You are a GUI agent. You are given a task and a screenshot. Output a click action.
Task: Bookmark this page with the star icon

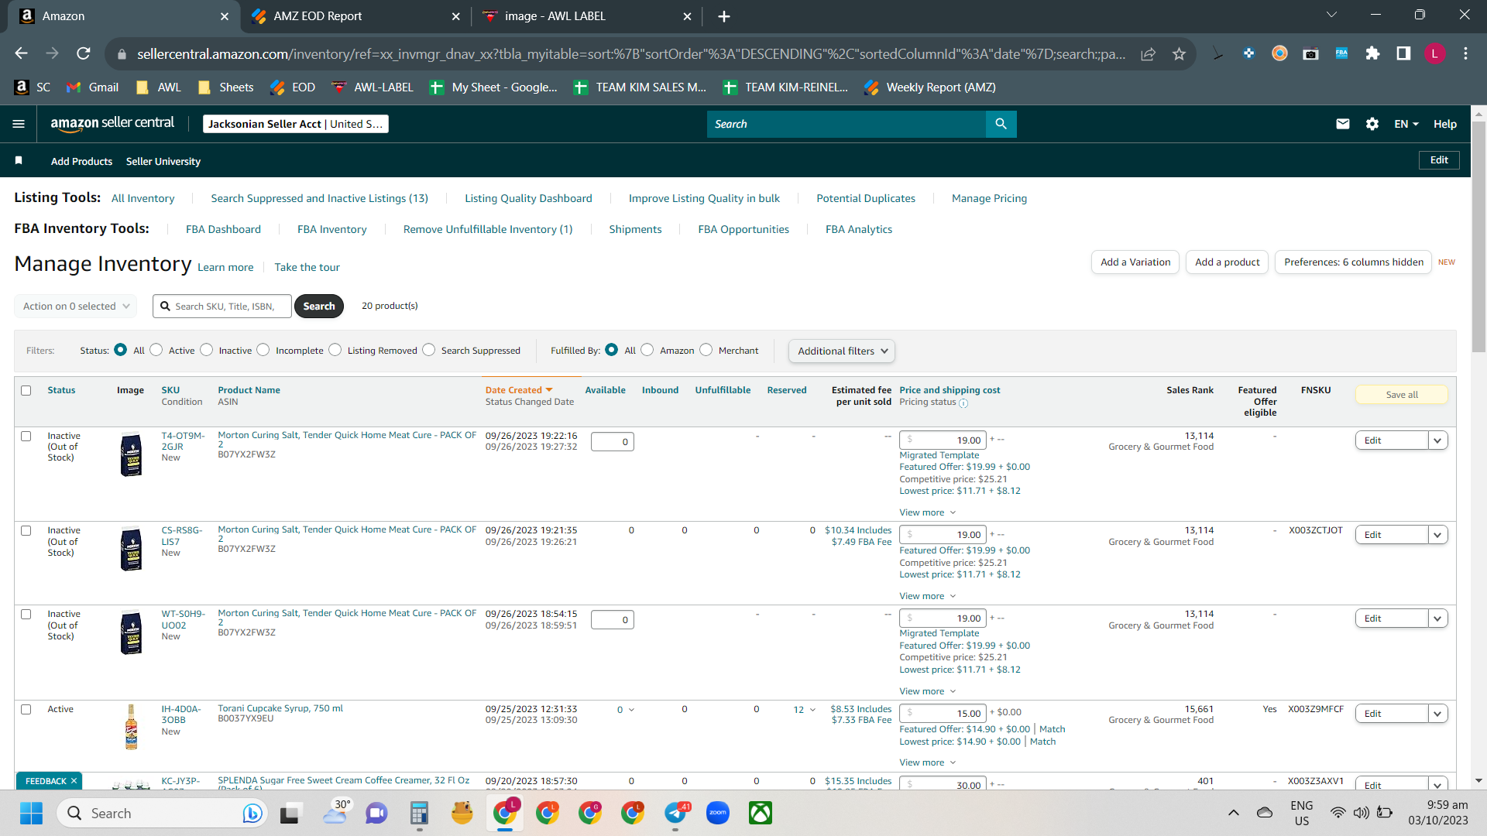pyautogui.click(x=1179, y=53)
